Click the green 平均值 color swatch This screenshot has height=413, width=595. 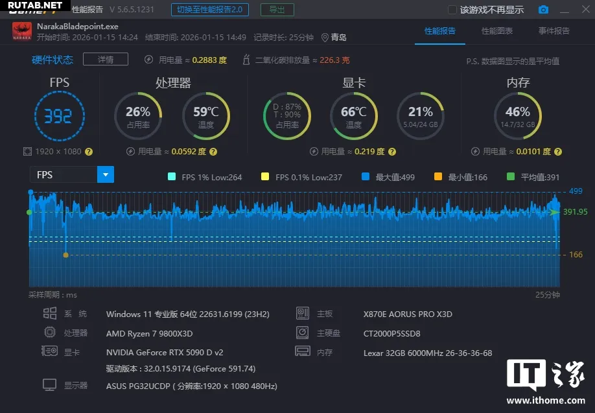510,177
